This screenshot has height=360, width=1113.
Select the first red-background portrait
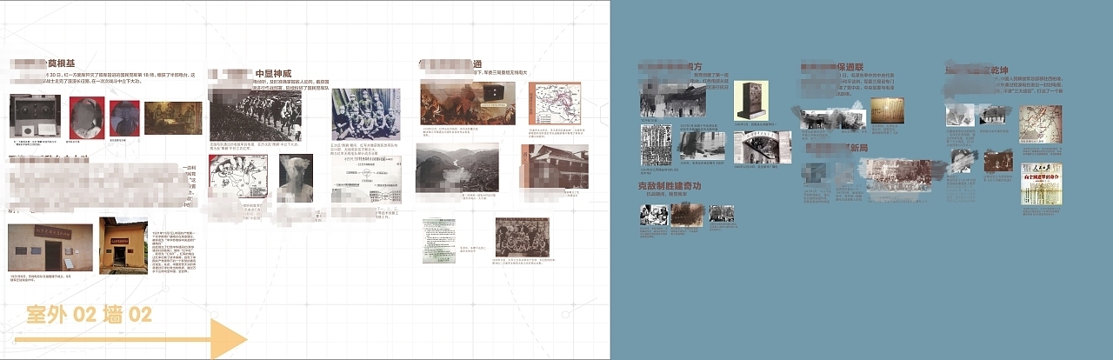tap(87, 118)
